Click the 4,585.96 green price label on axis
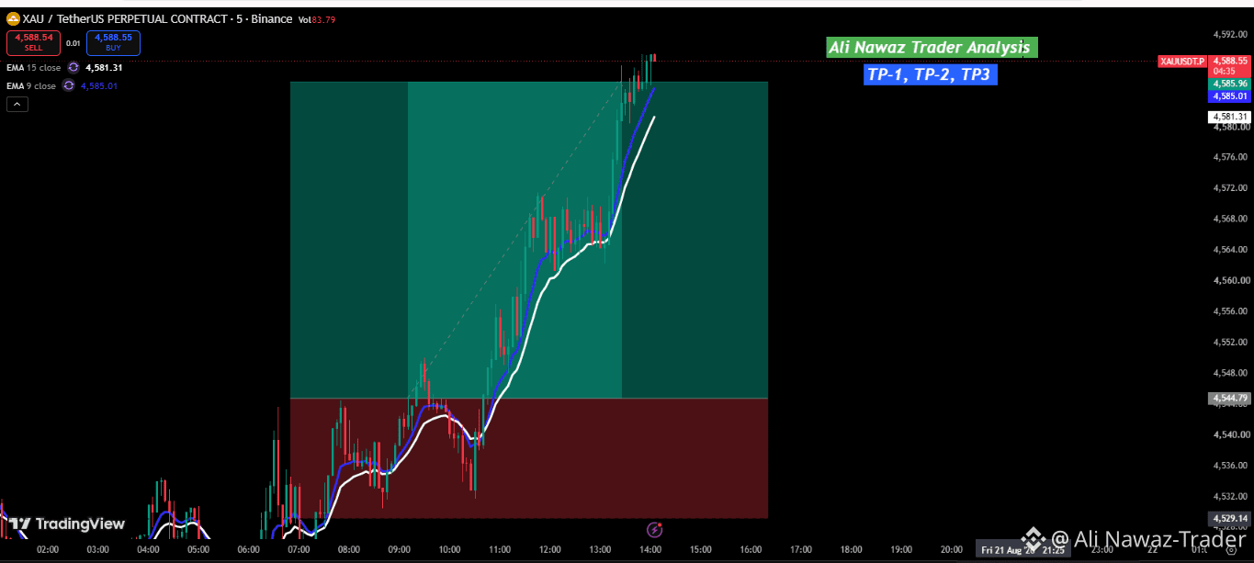 [x=1229, y=84]
